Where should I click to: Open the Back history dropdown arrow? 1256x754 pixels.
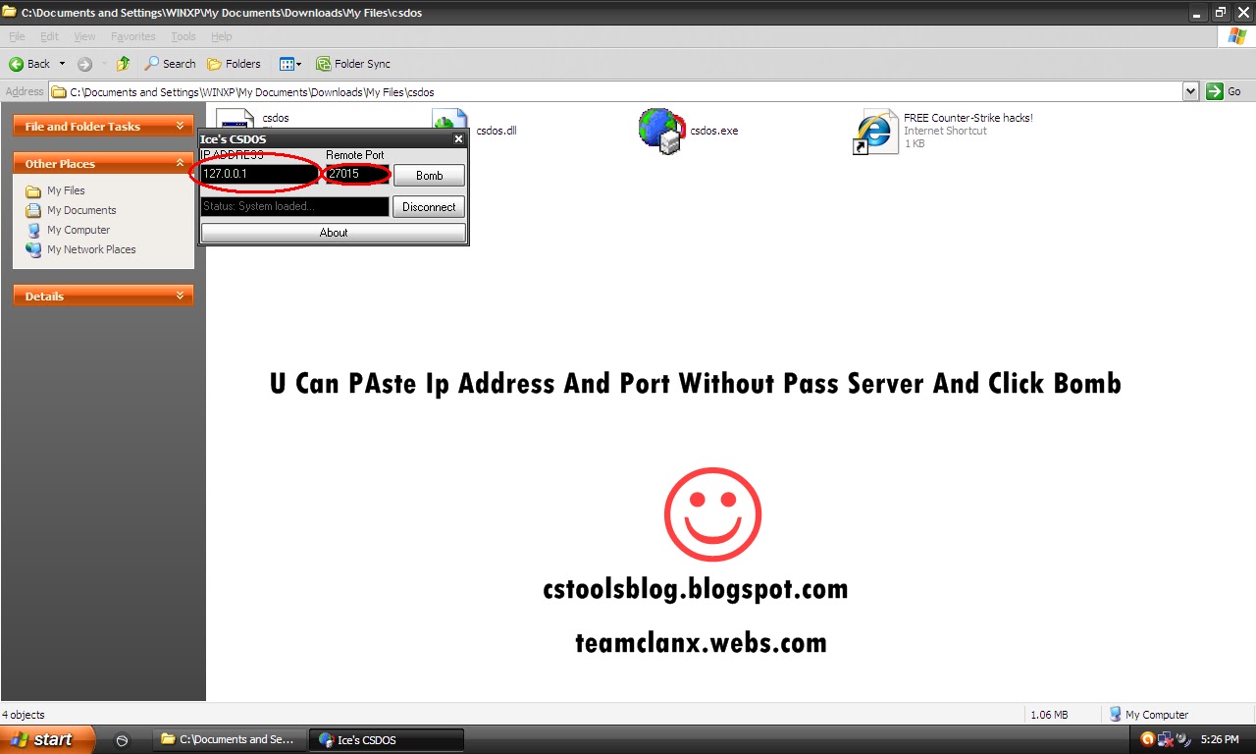click(x=62, y=64)
